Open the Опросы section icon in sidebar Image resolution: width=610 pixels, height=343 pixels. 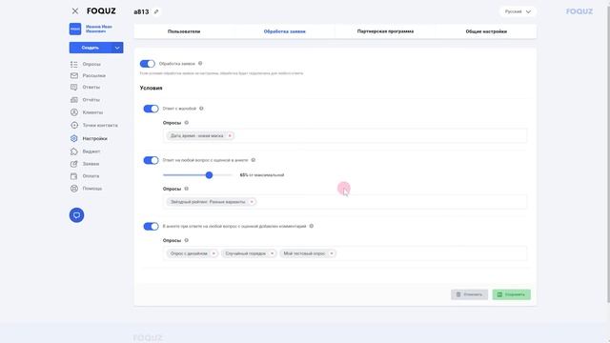click(74, 64)
